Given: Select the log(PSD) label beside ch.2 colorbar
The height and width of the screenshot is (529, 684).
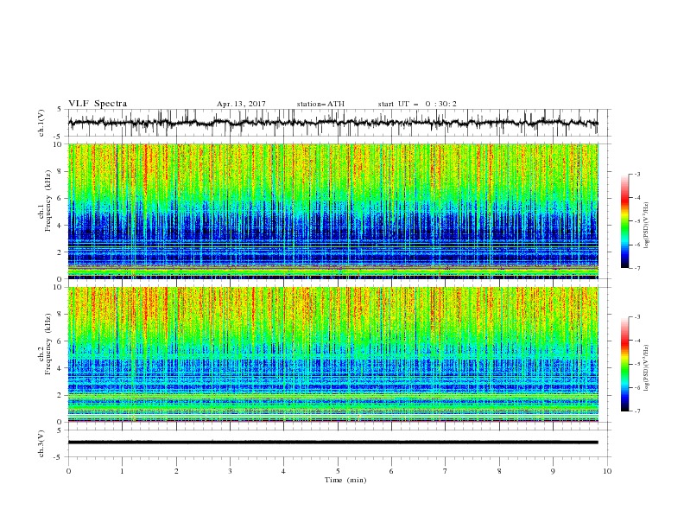Looking at the screenshot, I should pyautogui.click(x=646, y=368).
